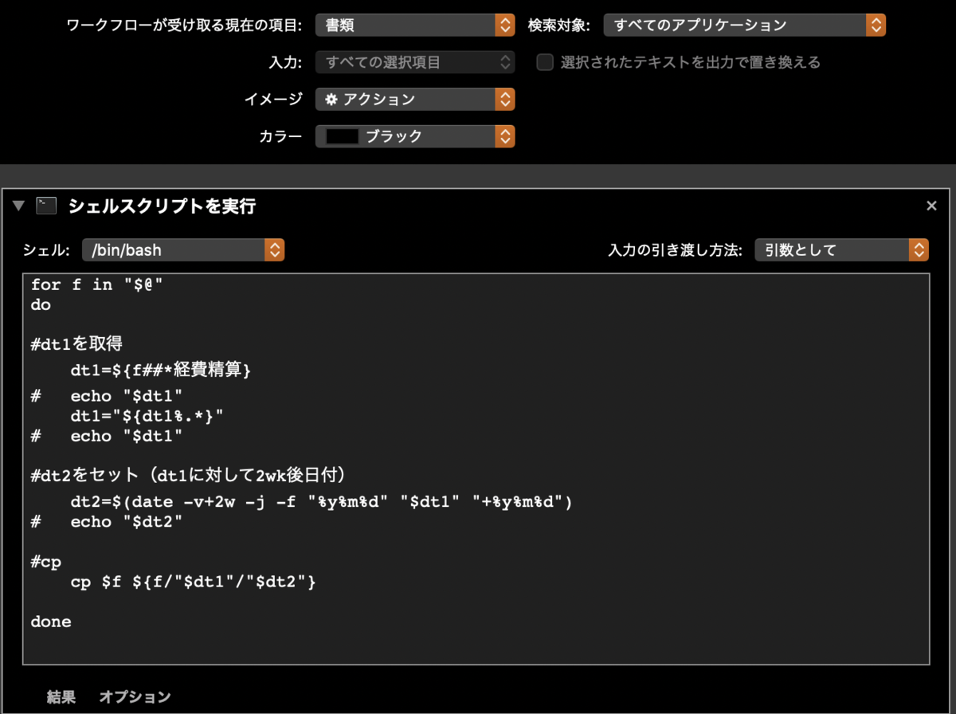Click the 'do' line in script

click(41, 304)
